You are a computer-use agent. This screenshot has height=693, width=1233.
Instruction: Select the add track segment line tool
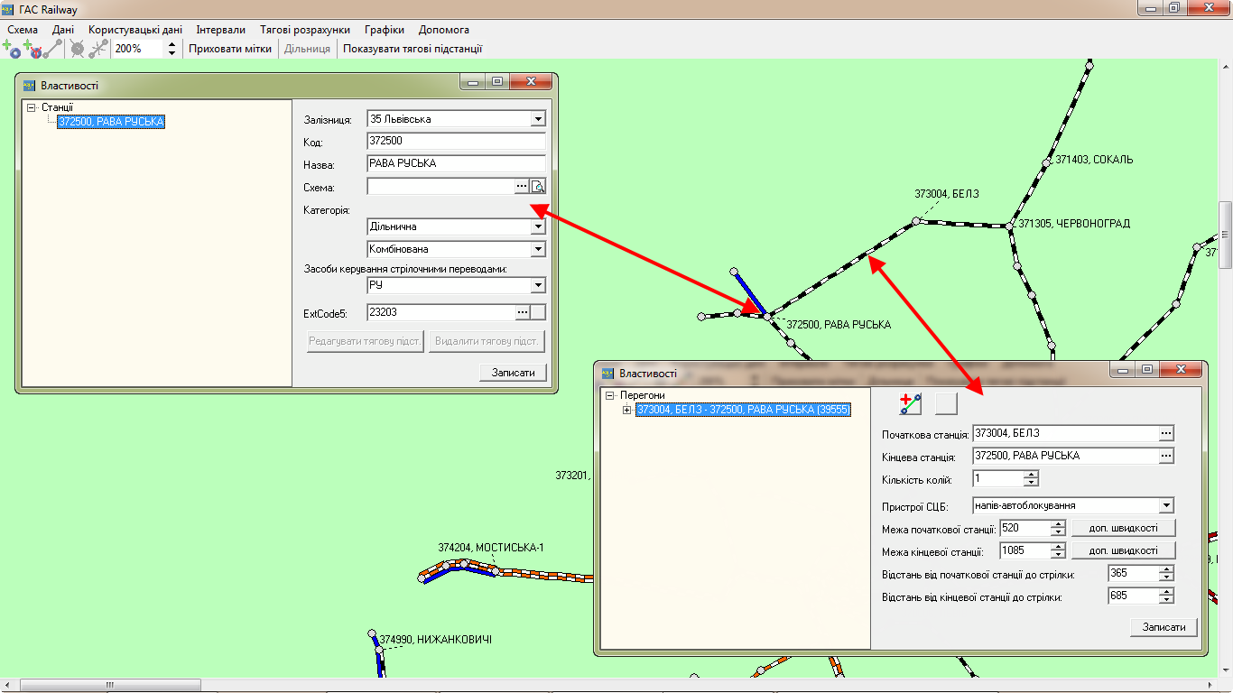coord(53,49)
